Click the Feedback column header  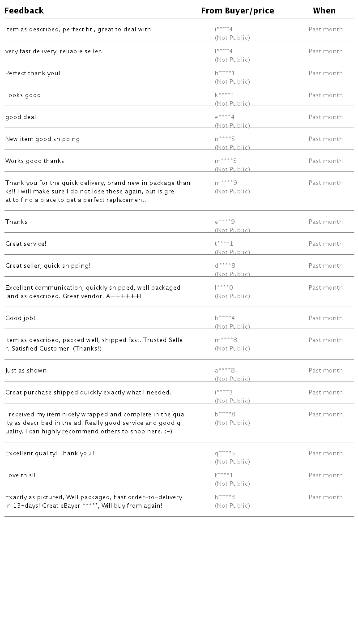coord(24,11)
